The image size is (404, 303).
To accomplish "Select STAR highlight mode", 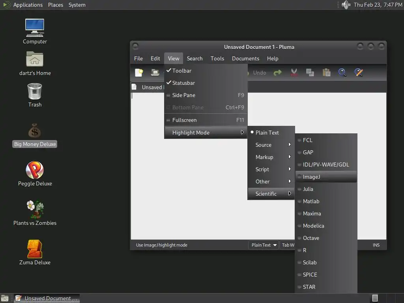I will (326, 287).
